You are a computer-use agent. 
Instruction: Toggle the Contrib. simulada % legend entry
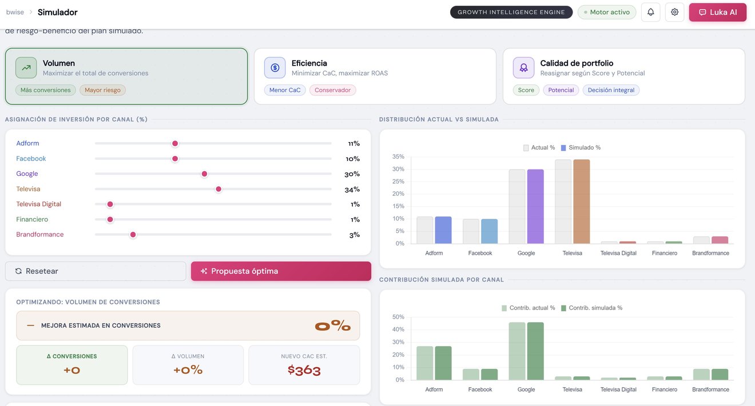[591, 308]
